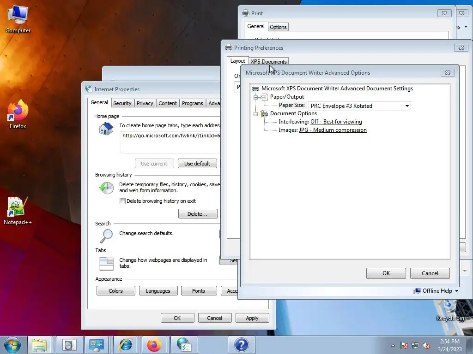This screenshot has height=354, width=473.
Task: Switch to the XPS Documents tab
Action: tap(268, 61)
